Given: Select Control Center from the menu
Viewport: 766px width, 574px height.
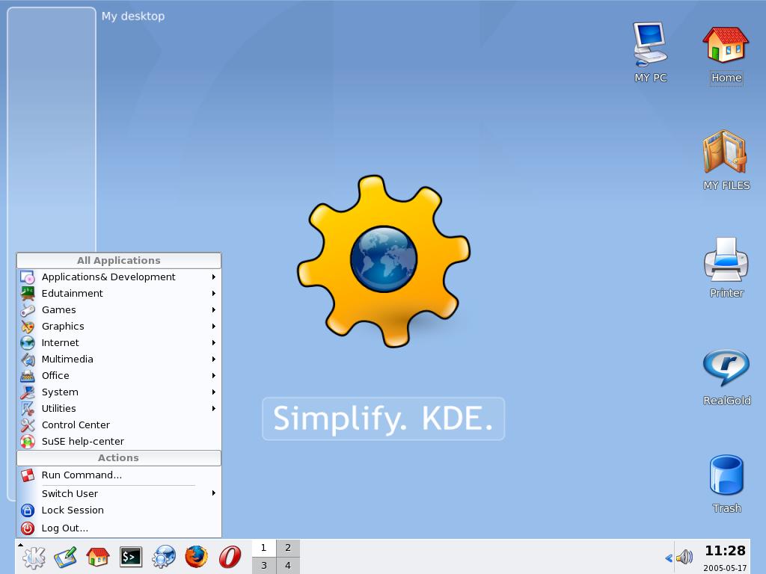Looking at the screenshot, I should click(119, 425).
